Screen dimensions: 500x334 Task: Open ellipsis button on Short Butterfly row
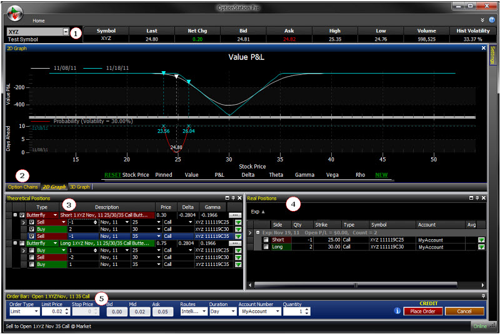click(x=235, y=215)
